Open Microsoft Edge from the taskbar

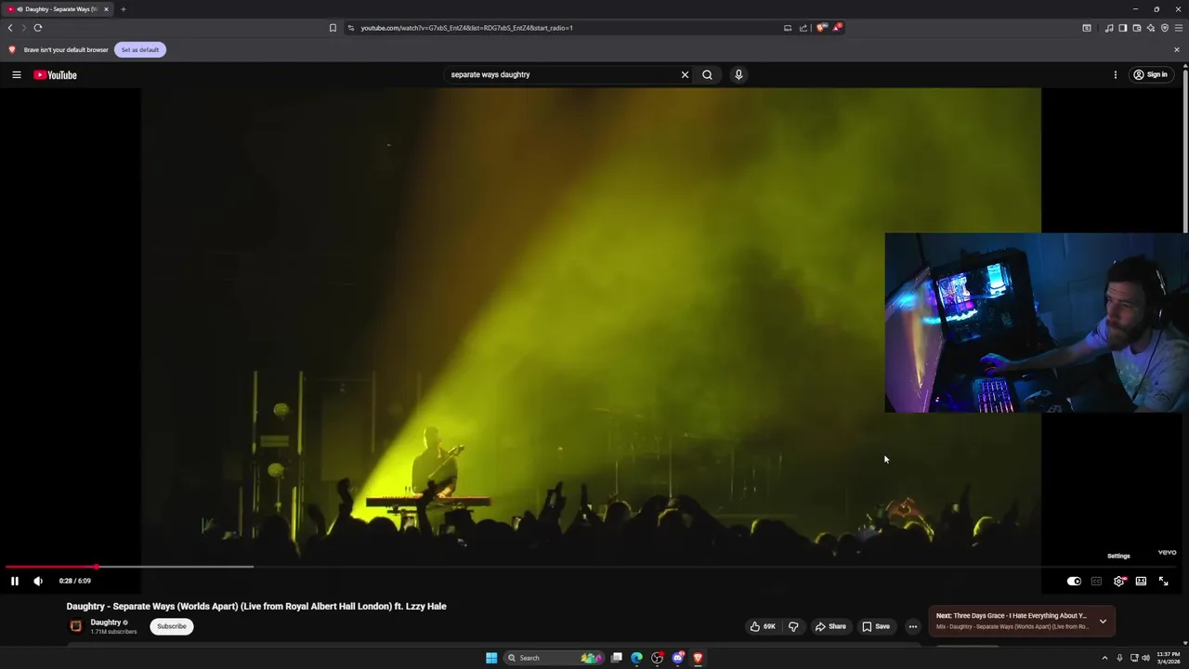coord(637,658)
